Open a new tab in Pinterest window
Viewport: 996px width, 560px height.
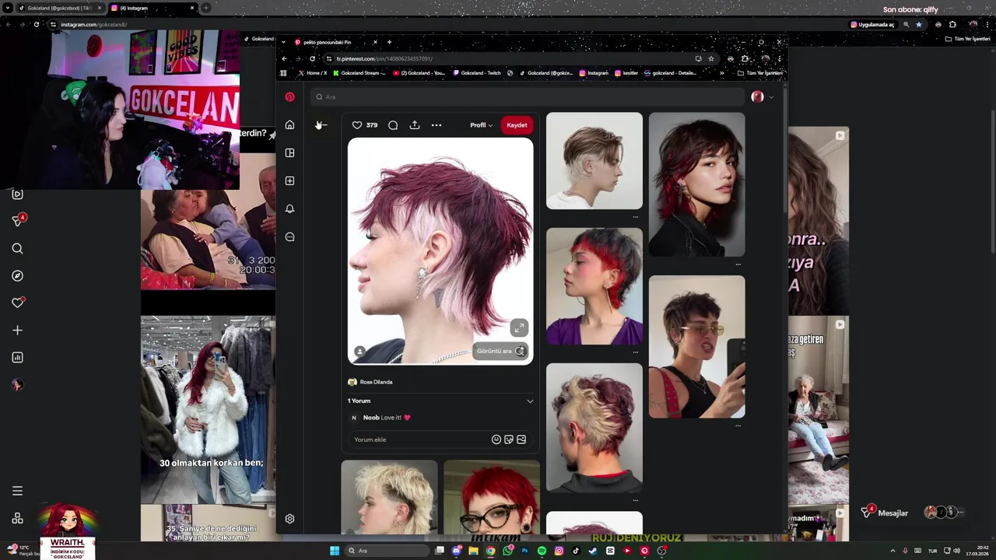coord(389,42)
